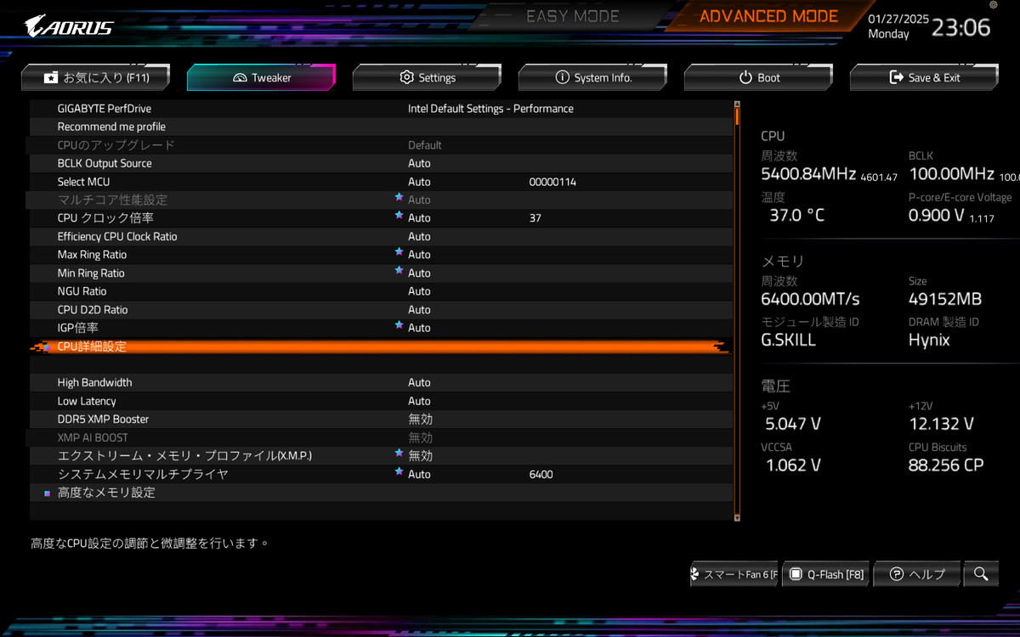Open the X.M.P. profile 無効 value

[420, 455]
